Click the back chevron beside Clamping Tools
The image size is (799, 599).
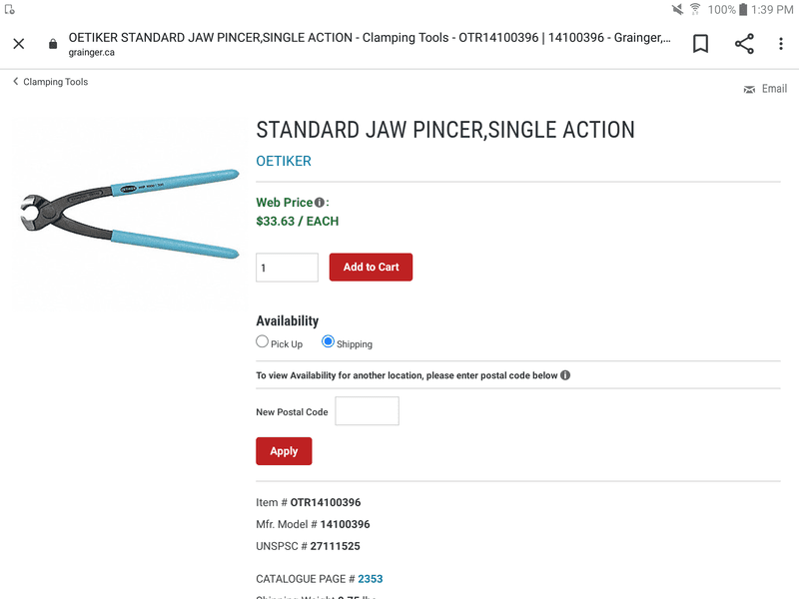click(16, 82)
